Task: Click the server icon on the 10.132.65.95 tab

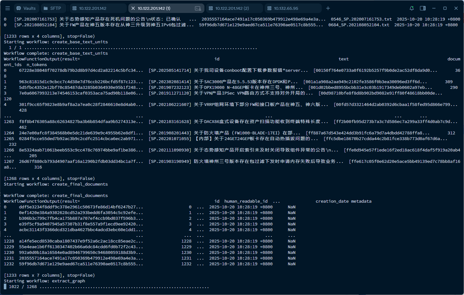Action: 269,9
